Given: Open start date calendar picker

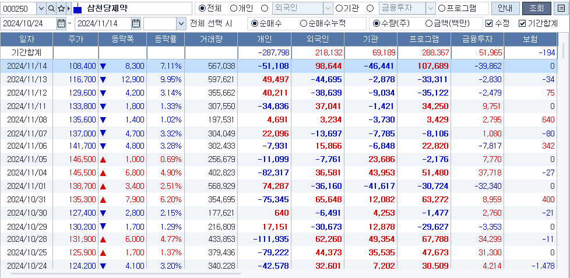Looking at the screenshot, I should (x=61, y=24).
